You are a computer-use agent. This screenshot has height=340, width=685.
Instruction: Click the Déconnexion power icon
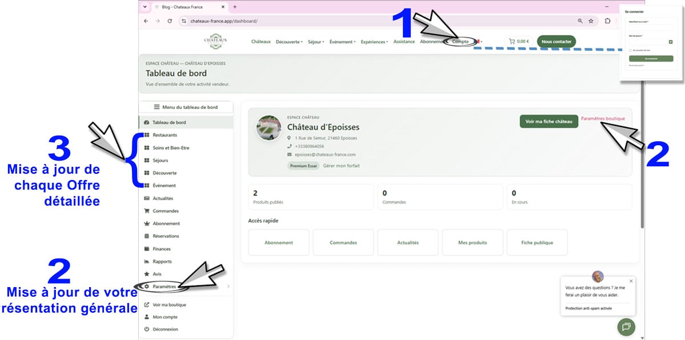[x=147, y=329]
